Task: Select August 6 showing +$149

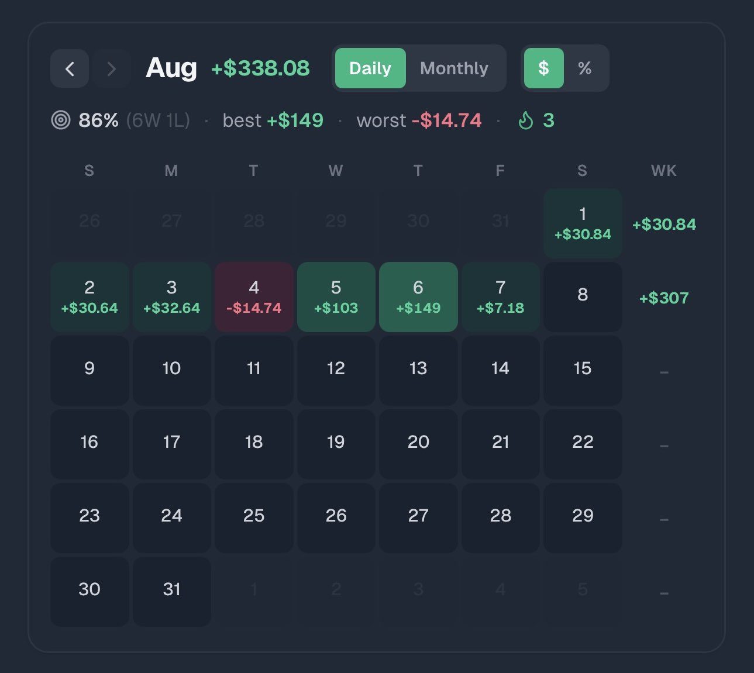Action: (418, 297)
